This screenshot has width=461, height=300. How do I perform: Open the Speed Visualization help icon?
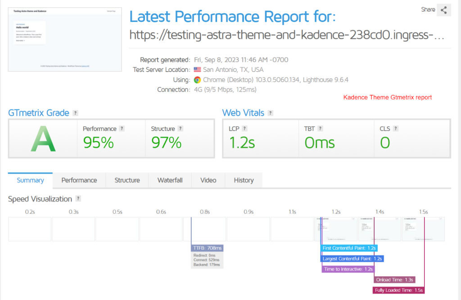[x=78, y=199]
